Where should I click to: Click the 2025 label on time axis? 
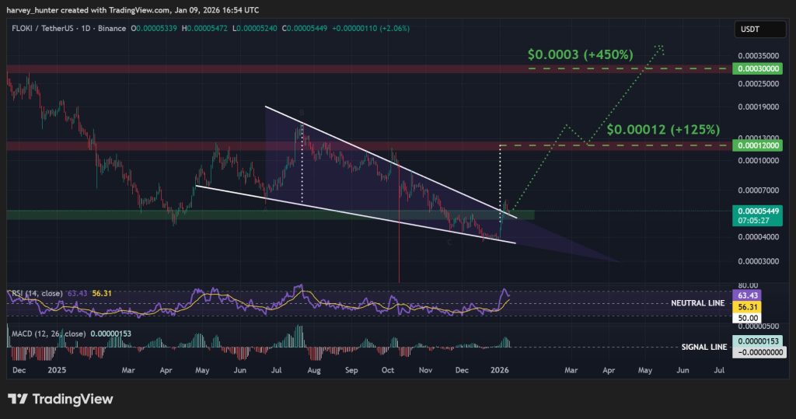tap(57, 370)
